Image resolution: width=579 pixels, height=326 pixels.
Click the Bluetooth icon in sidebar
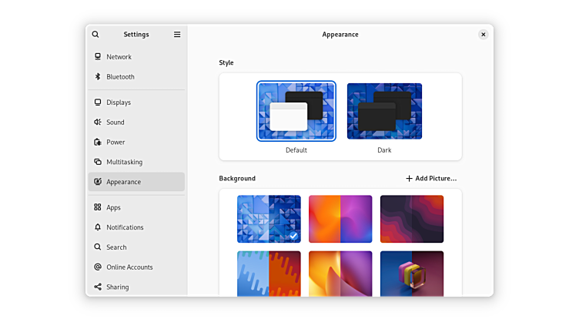pos(98,77)
